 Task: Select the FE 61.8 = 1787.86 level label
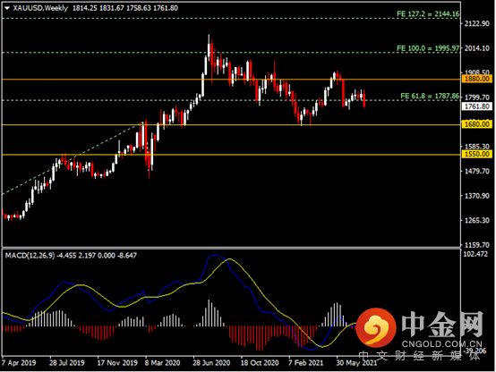point(430,96)
